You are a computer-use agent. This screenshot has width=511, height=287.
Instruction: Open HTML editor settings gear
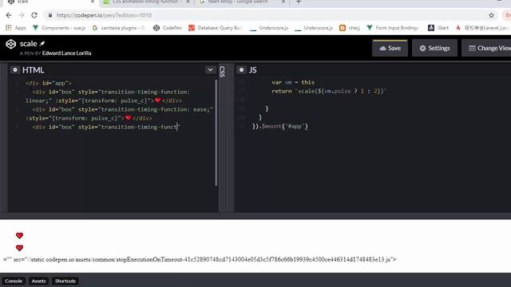(14, 69)
